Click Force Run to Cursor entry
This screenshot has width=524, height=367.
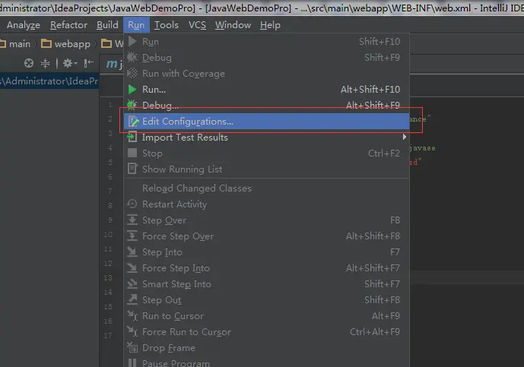click(x=267, y=332)
